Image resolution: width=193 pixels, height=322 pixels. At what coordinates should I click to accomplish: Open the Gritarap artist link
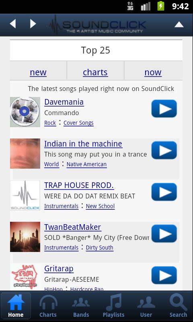59,268
